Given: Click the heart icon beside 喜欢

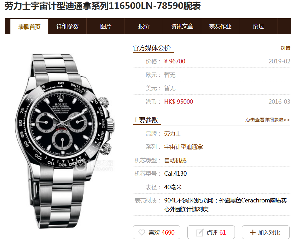Looking at the screenshot, I should click(142, 232).
